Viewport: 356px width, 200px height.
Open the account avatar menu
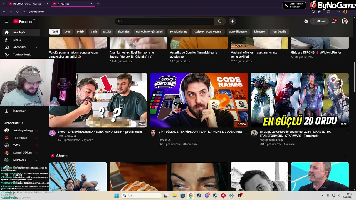click(345, 21)
